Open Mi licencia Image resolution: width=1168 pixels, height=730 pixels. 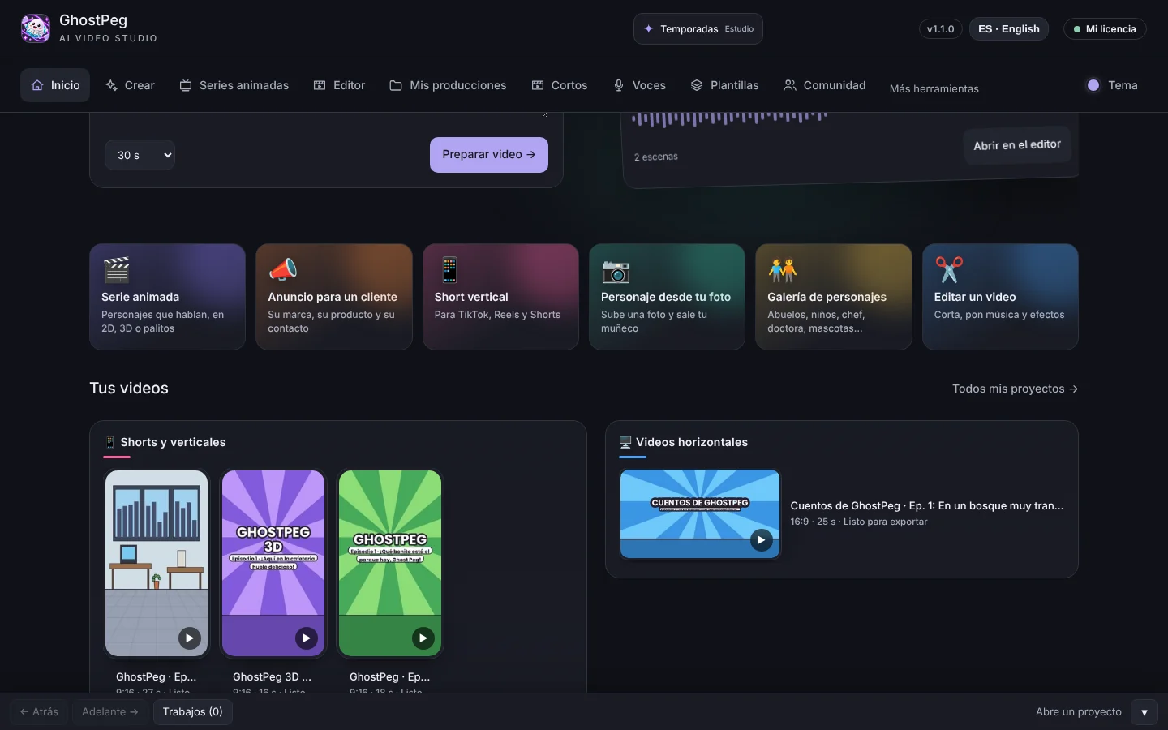[x=1104, y=28]
